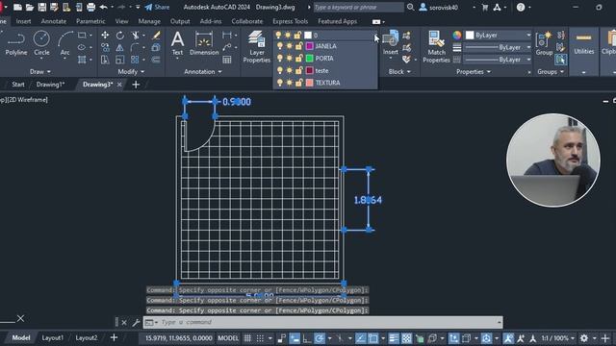Click the Save icon in quick access toolbar
Viewport: 616px width, 346px height.
click(41, 7)
